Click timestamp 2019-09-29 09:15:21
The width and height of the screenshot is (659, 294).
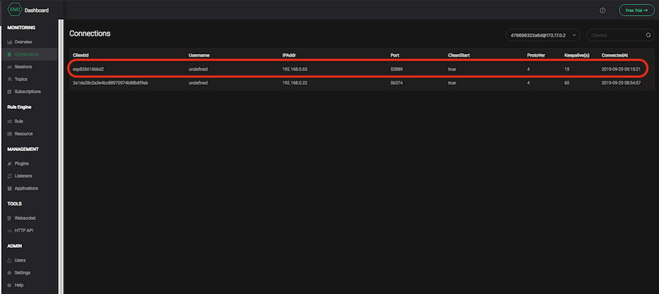point(621,69)
